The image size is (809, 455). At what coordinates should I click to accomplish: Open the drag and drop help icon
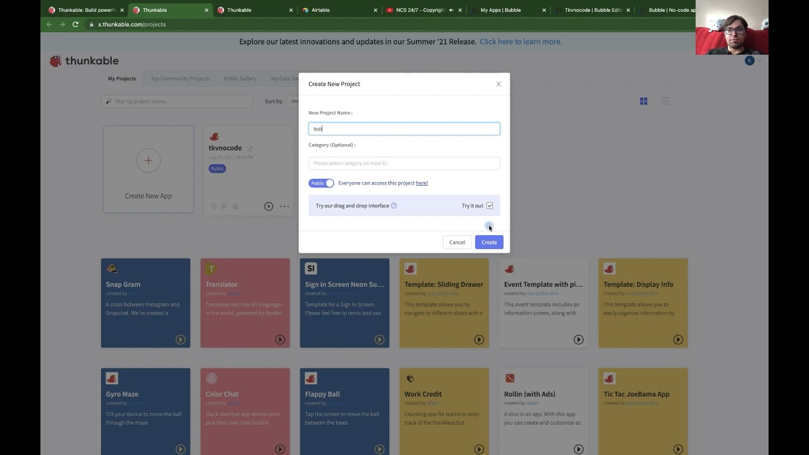pyautogui.click(x=394, y=205)
